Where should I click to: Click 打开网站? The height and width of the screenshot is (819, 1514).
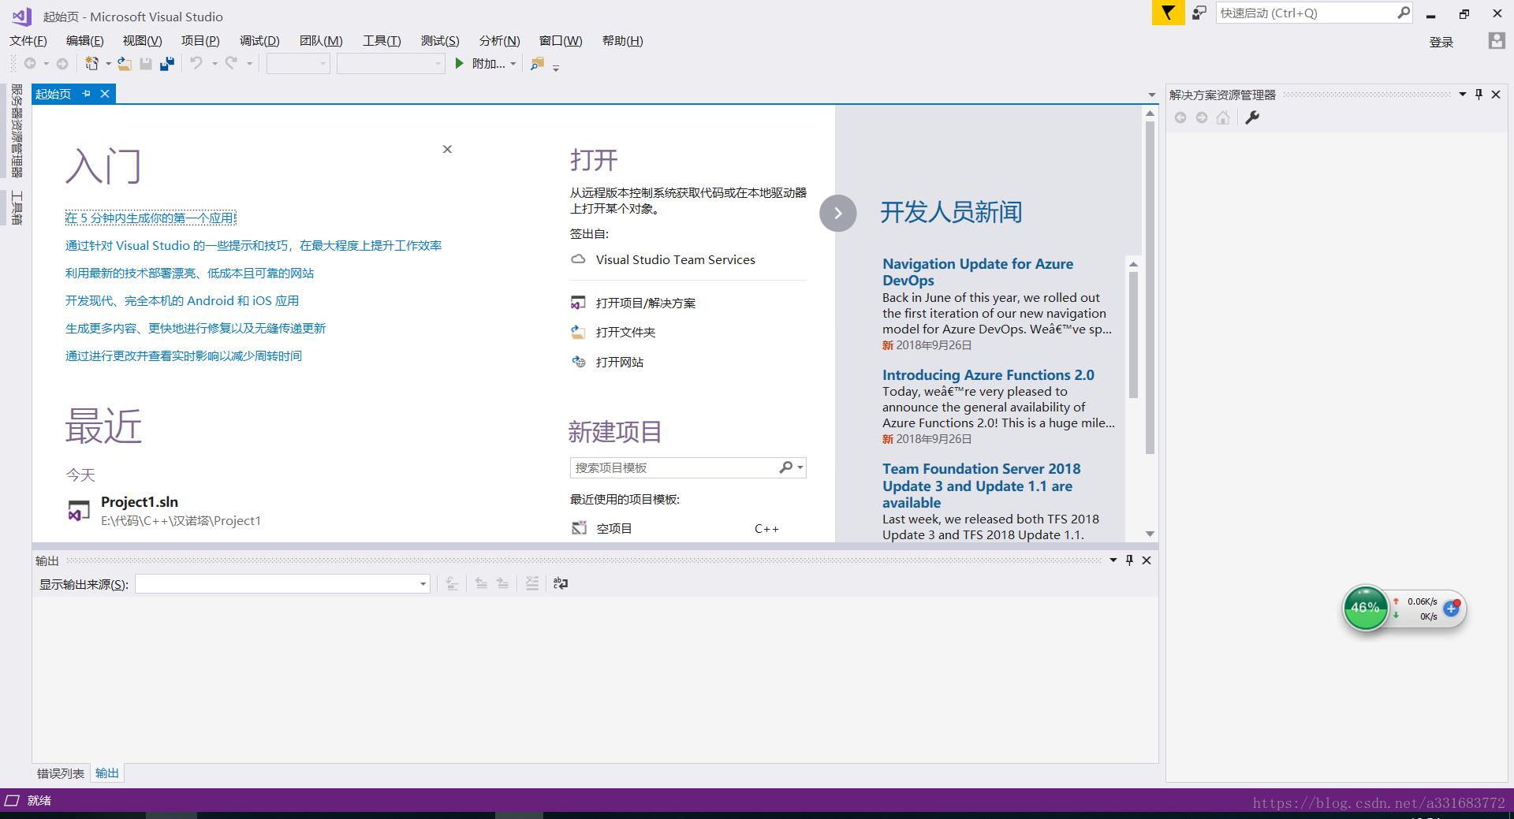620,362
